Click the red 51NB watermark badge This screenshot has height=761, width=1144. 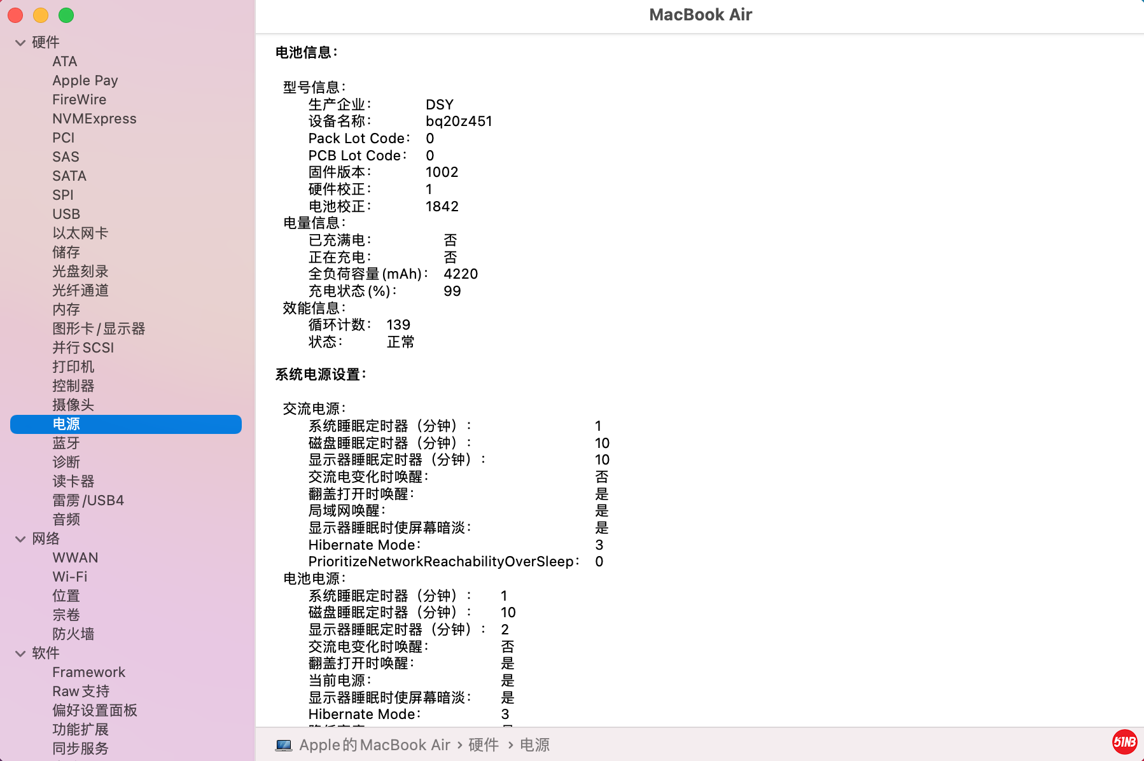(1124, 742)
